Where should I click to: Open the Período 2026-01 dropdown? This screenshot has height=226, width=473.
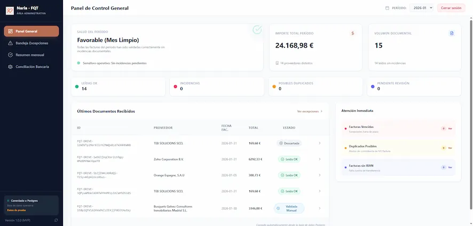421,8
